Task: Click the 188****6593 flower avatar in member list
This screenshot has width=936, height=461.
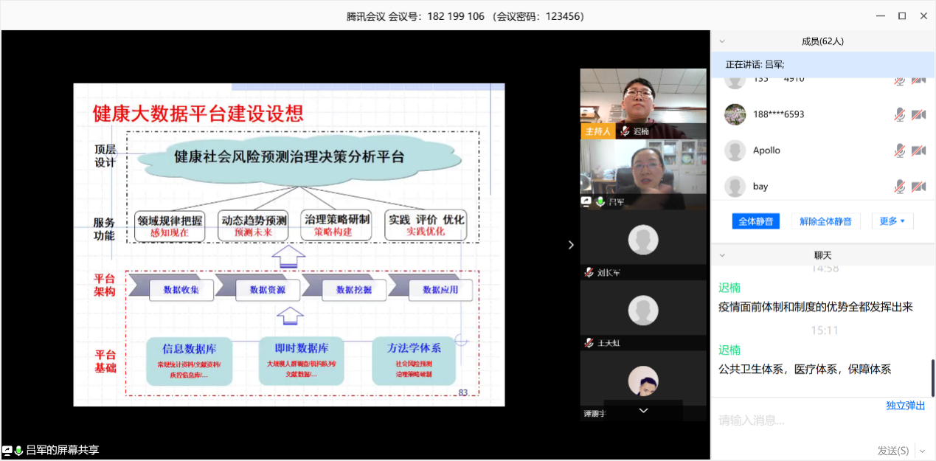Action: click(x=734, y=114)
